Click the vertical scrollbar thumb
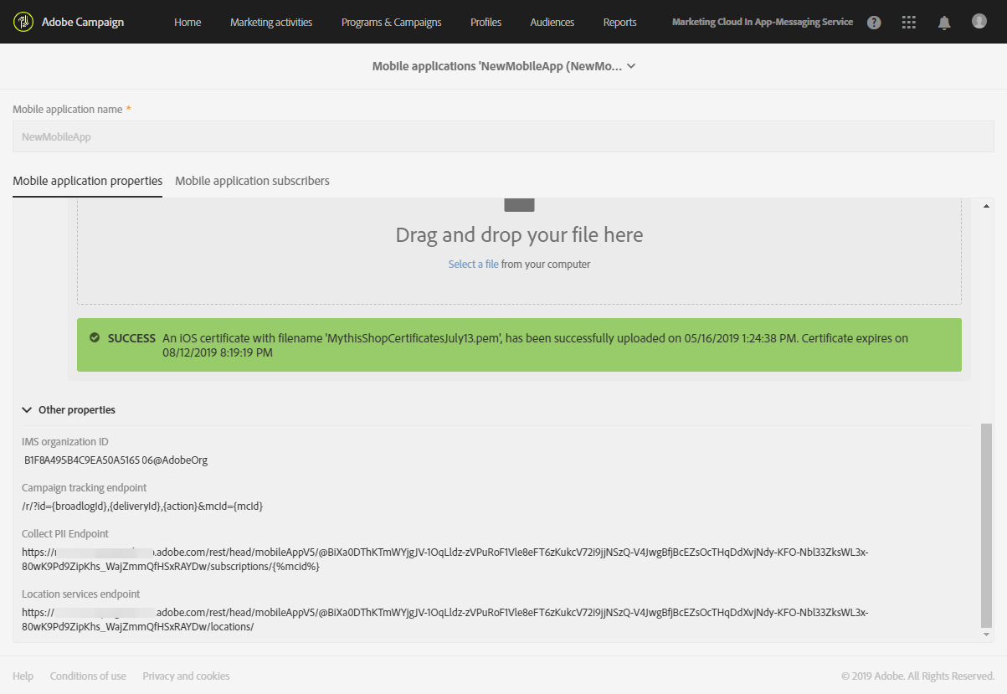 point(986,525)
